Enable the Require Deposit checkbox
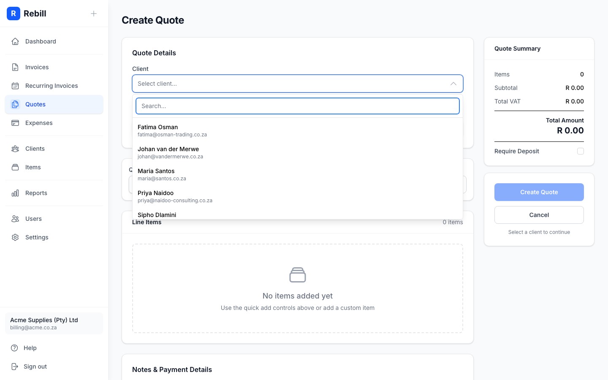The image size is (608, 380). click(581, 151)
